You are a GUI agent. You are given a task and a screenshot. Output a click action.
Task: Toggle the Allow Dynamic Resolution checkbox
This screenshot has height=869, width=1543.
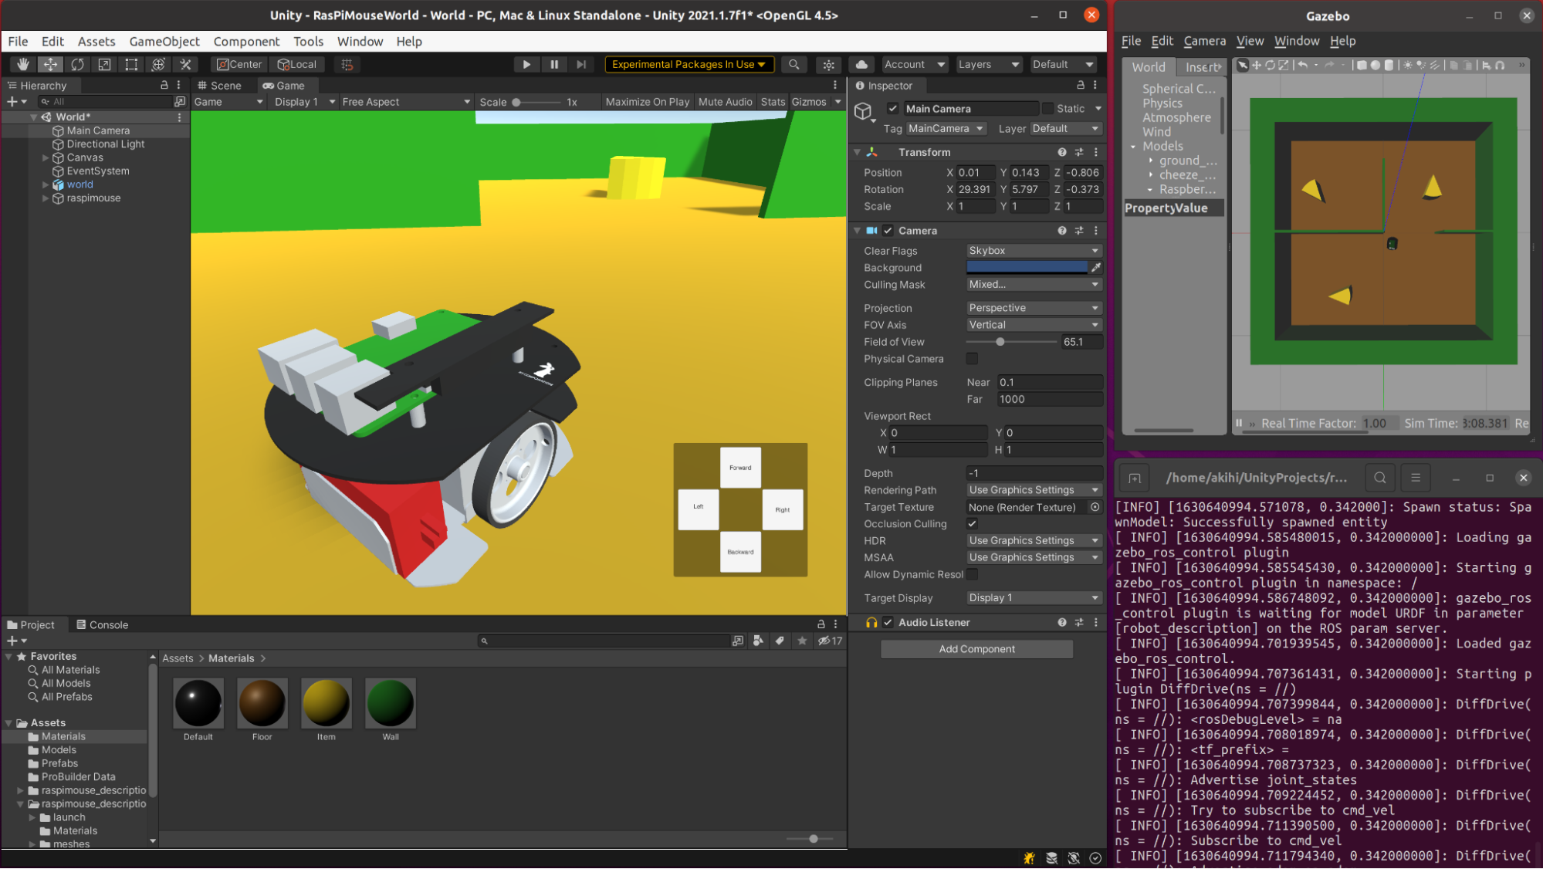click(972, 574)
